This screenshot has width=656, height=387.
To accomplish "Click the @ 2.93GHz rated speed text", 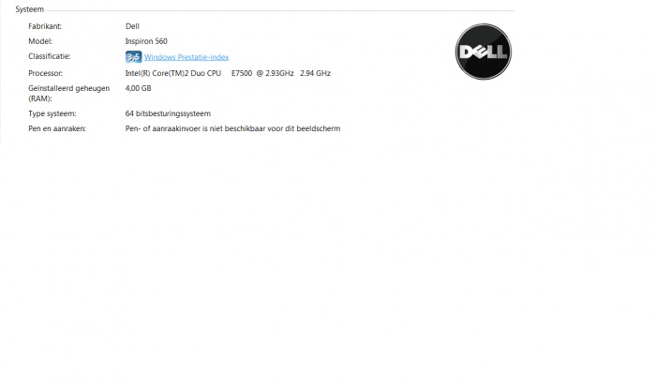I will (x=275, y=73).
